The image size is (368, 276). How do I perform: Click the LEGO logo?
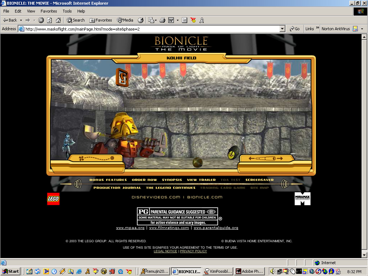click(x=53, y=199)
